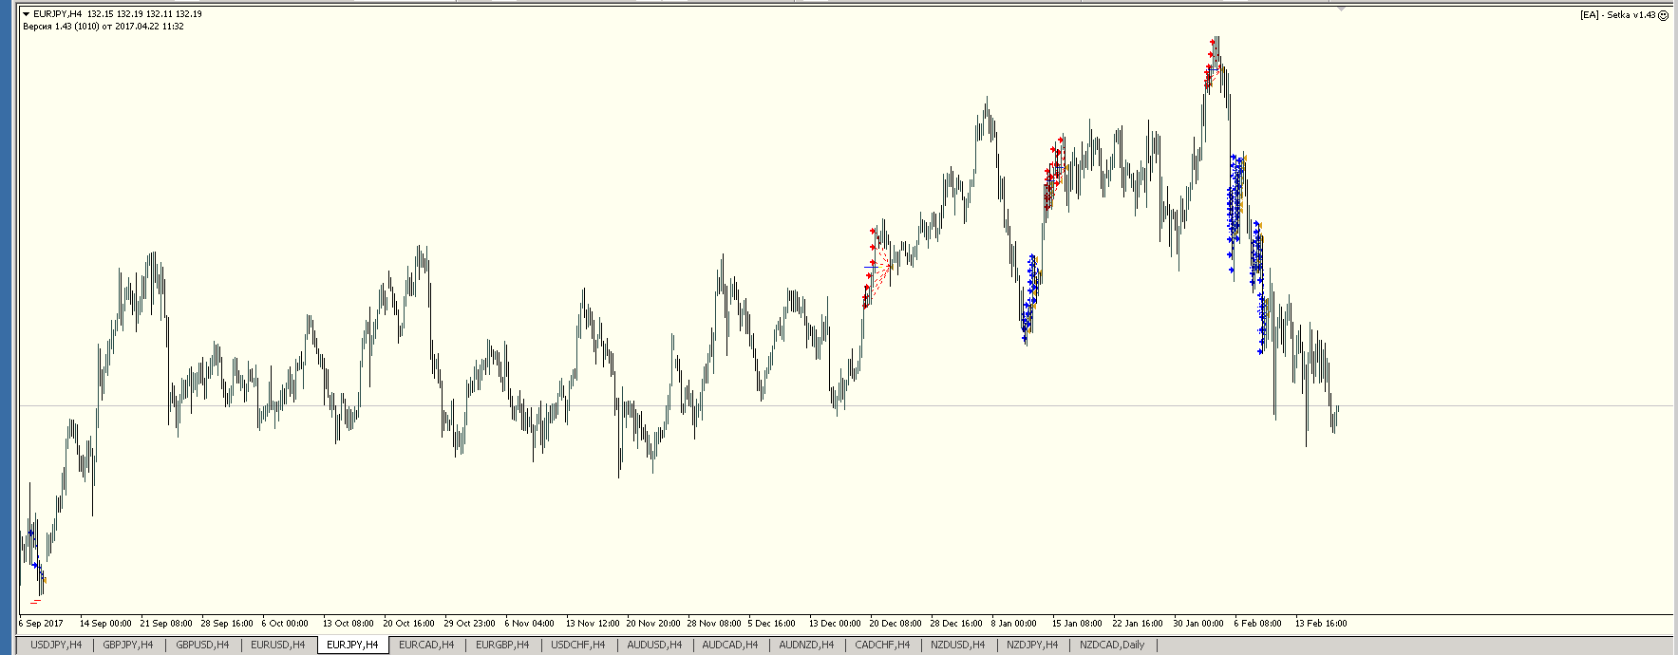The image size is (1678, 655).
Task: Click the '6 Sep 2017' date label
Action: pos(41,624)
